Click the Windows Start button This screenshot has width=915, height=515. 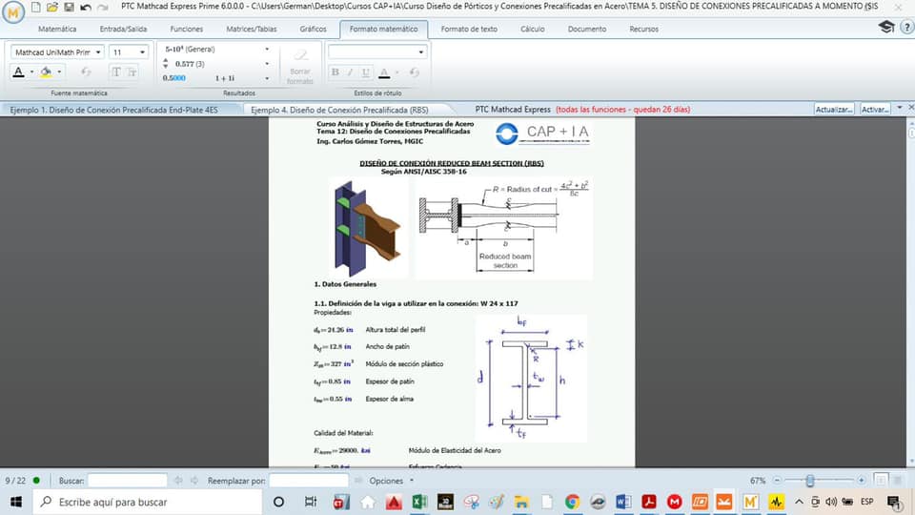(x=16, y=502)
